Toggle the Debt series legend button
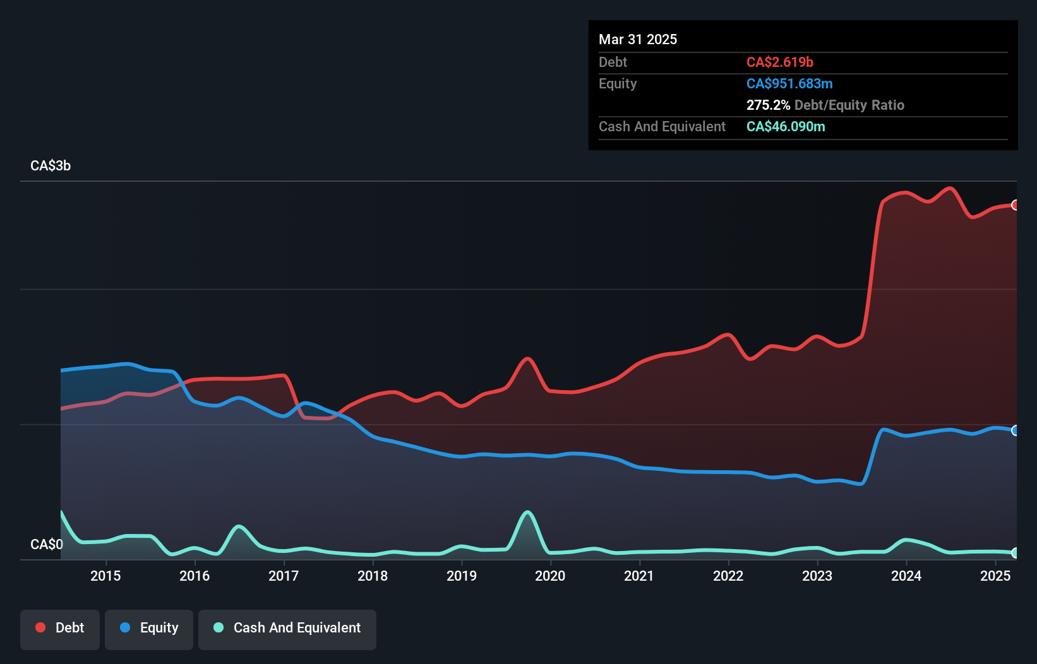1037x664 pixels. point(60,629)
